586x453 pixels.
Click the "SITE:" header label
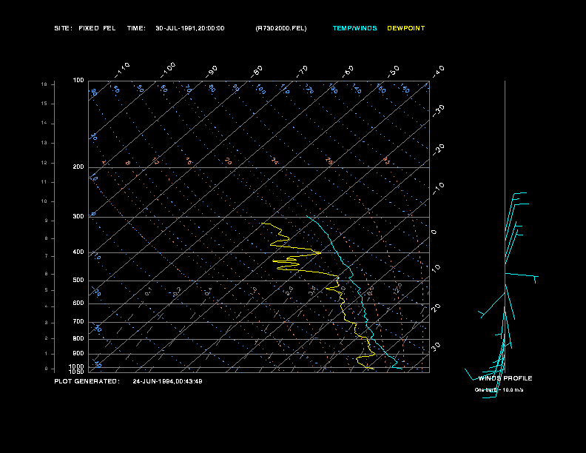coord(63,28)
